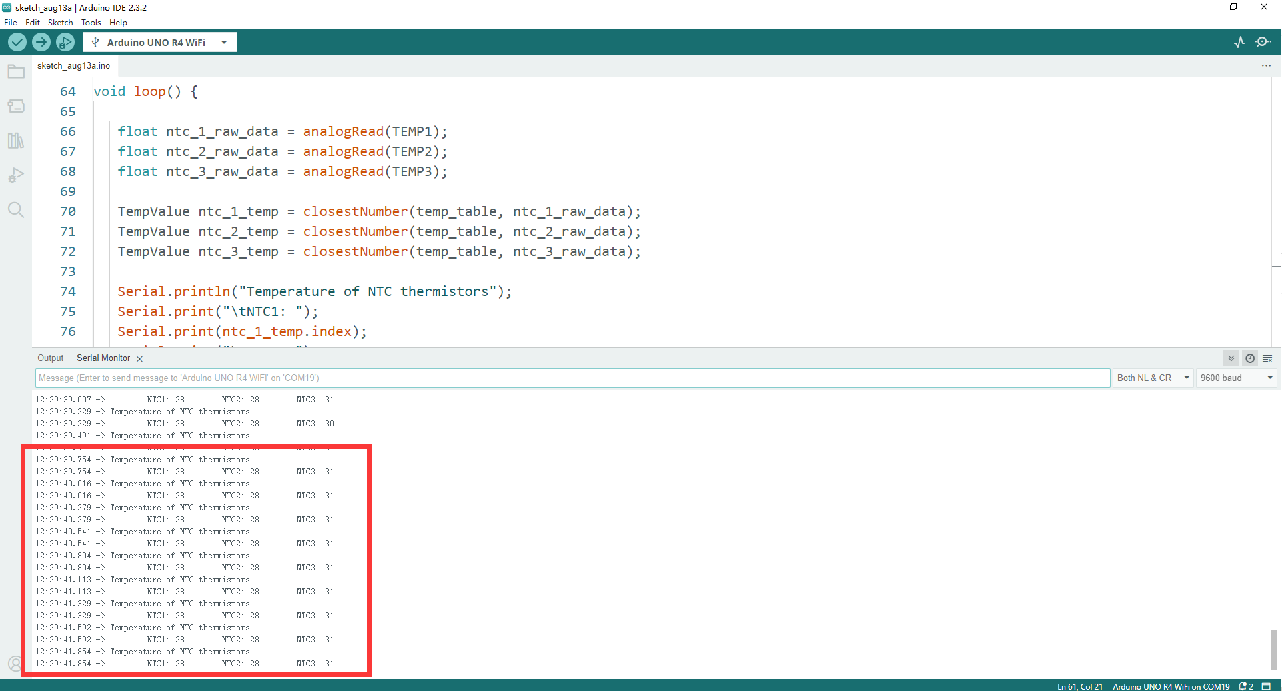Open the File menu
Screen dimensions: 1282x691
pos(11,22)
